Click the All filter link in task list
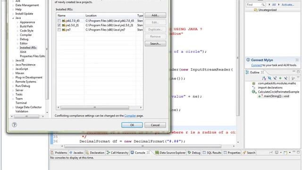 [274, 4]
